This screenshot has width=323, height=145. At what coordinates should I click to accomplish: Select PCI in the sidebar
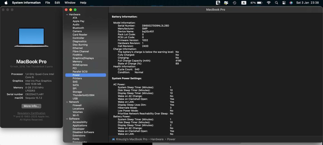tap(75, 68)
